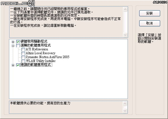The image size is (168, 119).
Task: Collapse the 選購的軟體應用程式 tree node
Action: 13,46
